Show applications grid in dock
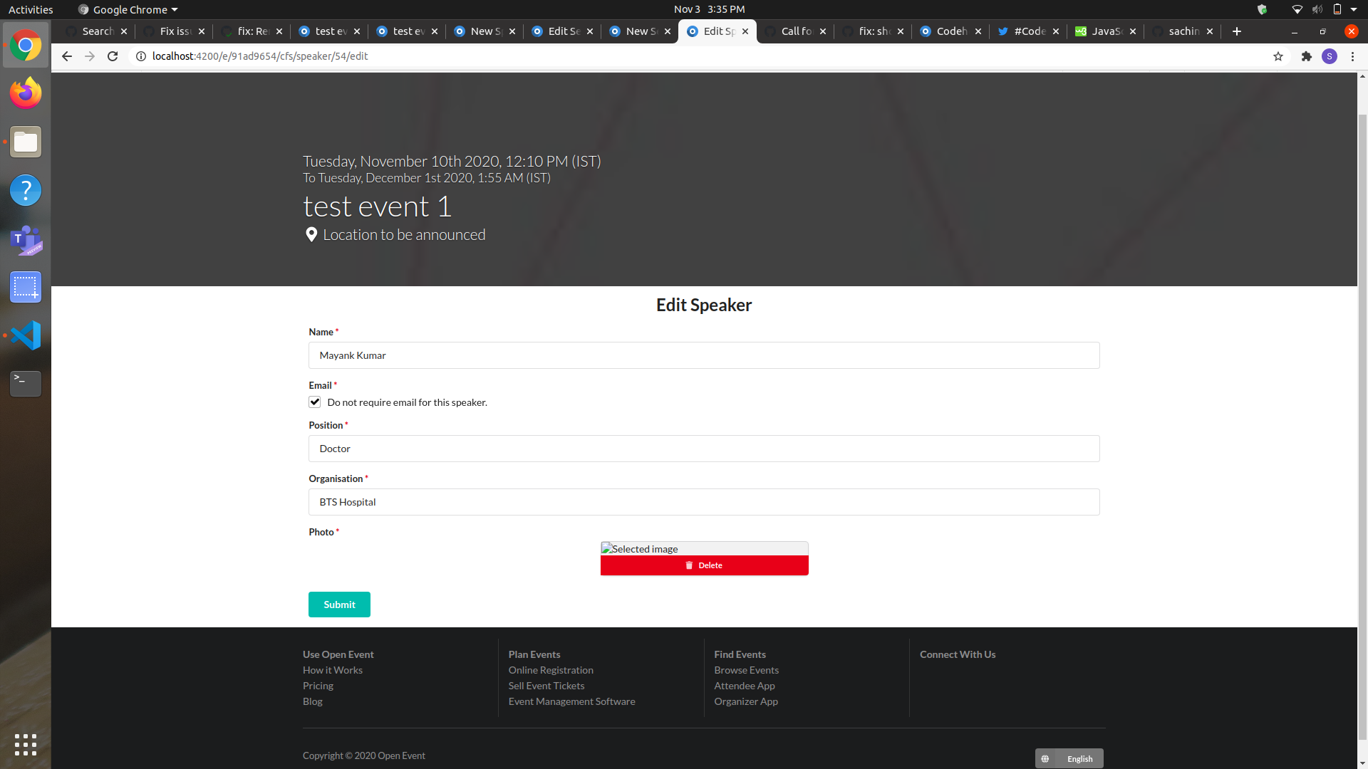Image resolution: width=1368 pixels, height=769 pixels. tap(26, 745)
